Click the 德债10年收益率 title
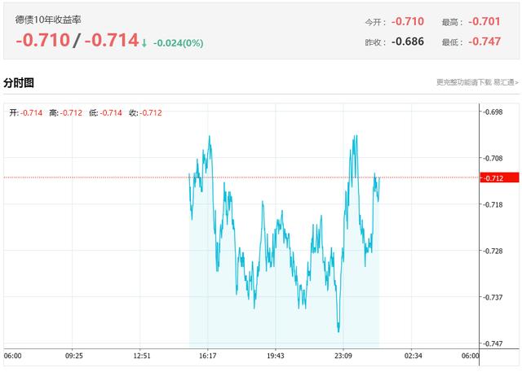The image size is (522, 372). [48, 19]
